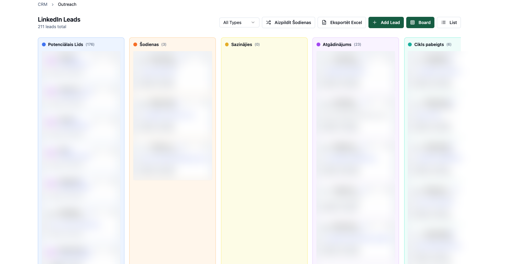Click the orange dot by Šodienas
The width and height of the screenshot is (509, 264).
[x=135, y=44]
